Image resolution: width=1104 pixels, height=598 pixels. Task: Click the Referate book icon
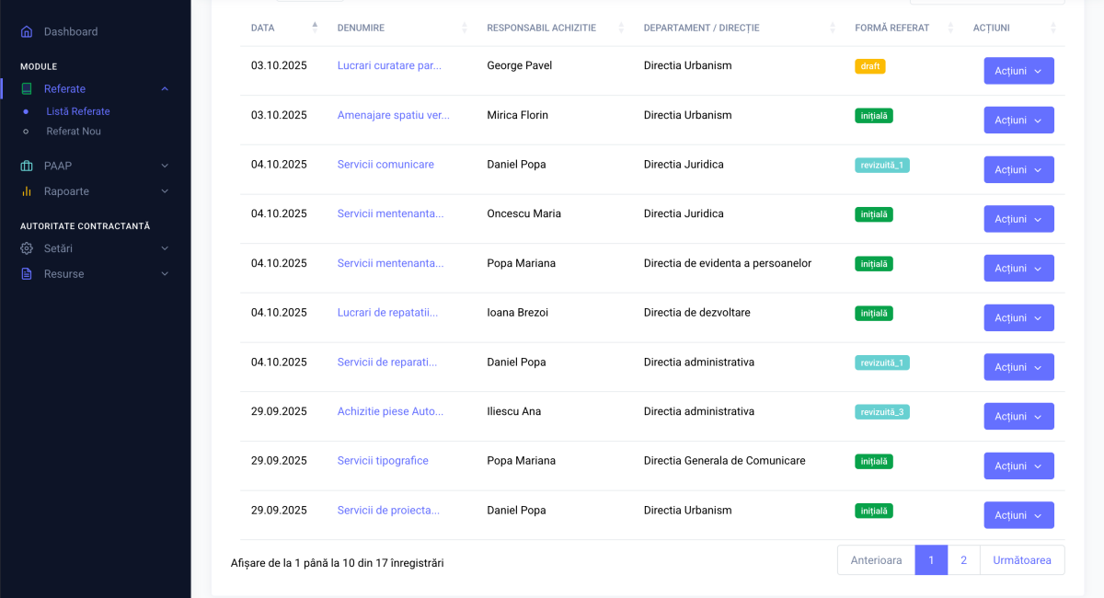point(27,89)
